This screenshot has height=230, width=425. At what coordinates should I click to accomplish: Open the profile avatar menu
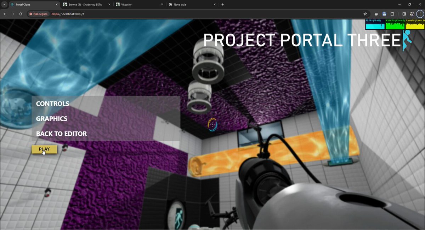click(x=412, y=14)
